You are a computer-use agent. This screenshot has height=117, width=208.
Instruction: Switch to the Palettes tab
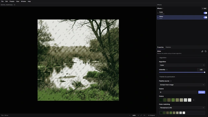click(168, 47)
